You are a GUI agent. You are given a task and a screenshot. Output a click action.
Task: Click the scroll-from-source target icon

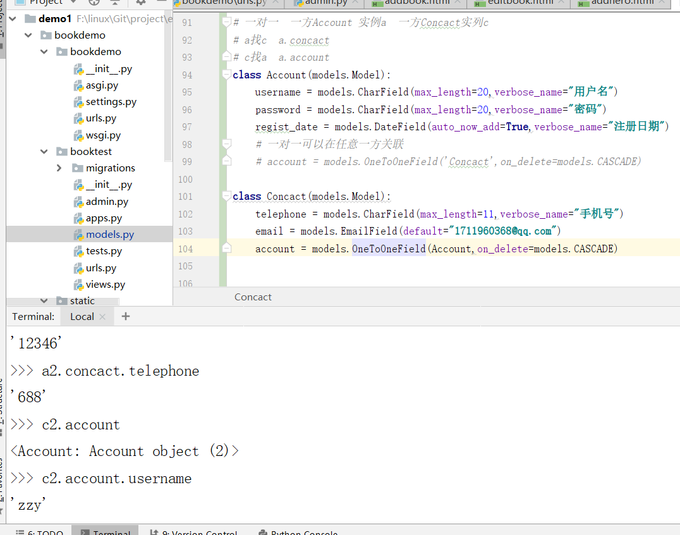click(94, 2)
